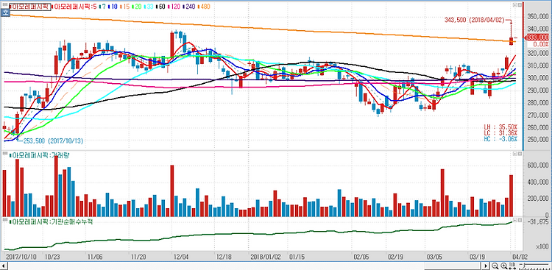This screenshot has width=552, height=270.
Task: Click the LH : 35.50% statistic
Action: (501, 127)
